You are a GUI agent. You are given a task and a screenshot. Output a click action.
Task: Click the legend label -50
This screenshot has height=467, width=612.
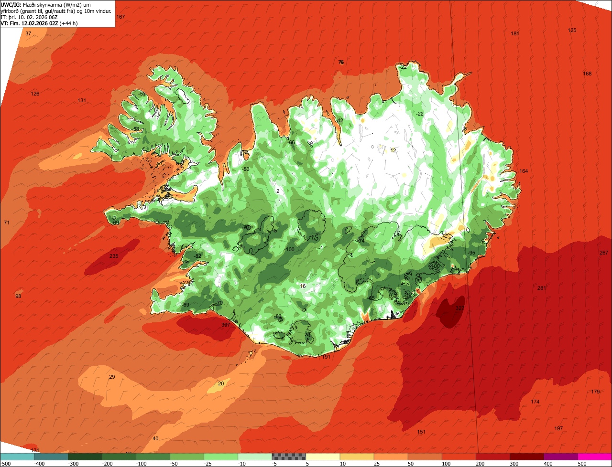tap(174, 464)
